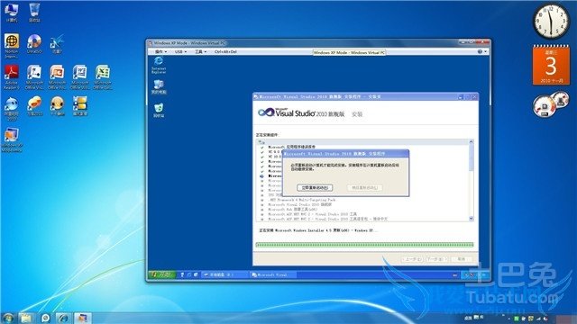Open the Microsoft Office Excel shortcut

tap(103, 76)
